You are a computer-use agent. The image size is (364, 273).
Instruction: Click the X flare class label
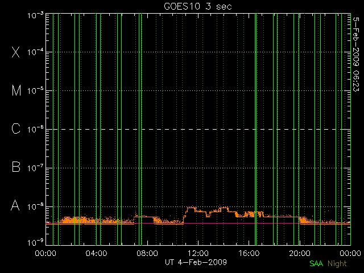15,52
